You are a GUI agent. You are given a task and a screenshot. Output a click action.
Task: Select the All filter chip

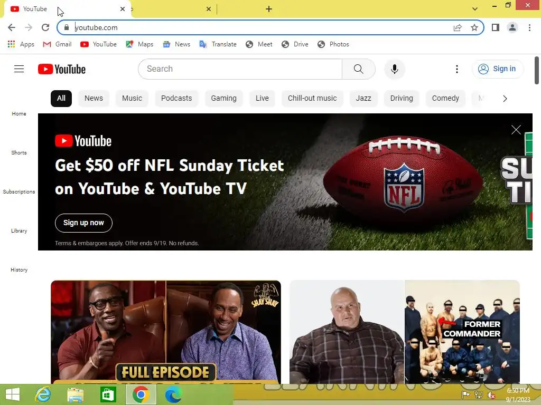[x=61, y=99]
